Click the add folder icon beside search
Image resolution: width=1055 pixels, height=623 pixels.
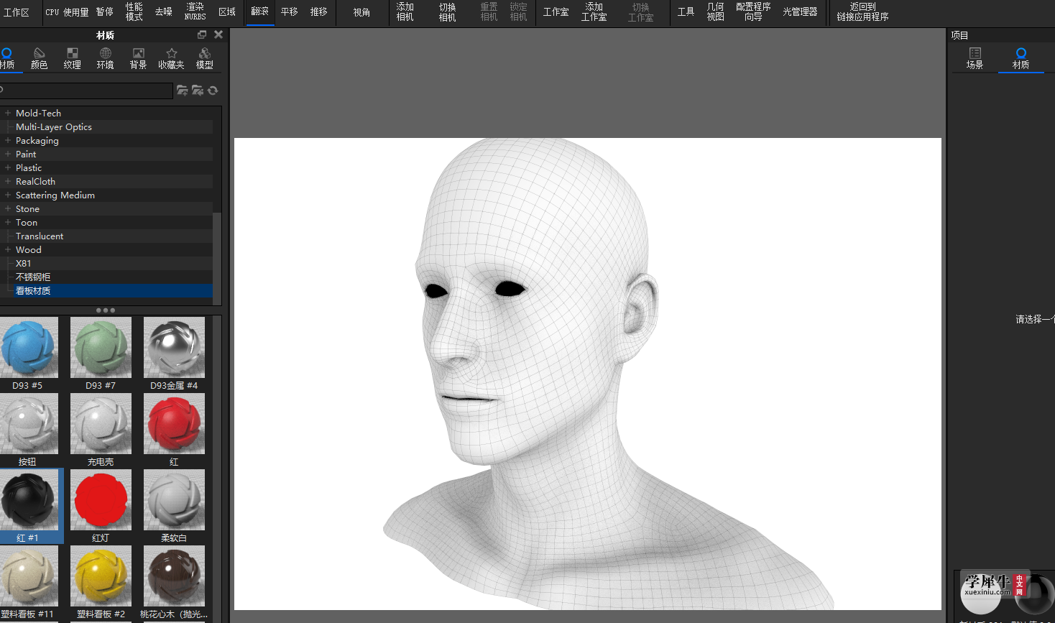point(183,91)
